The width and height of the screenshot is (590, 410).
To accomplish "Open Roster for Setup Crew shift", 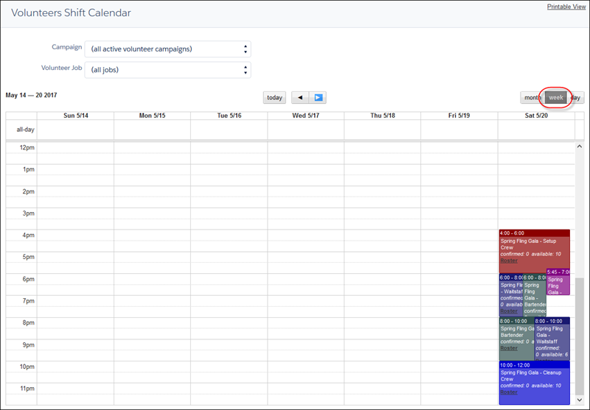I will [x=509, y=261].
